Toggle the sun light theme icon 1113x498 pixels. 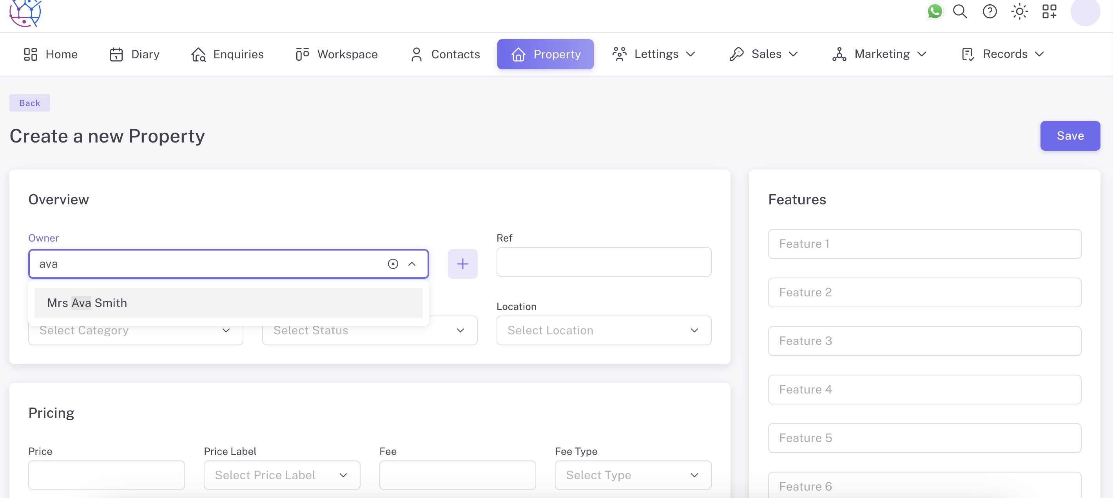click(x=1019, y=11)
